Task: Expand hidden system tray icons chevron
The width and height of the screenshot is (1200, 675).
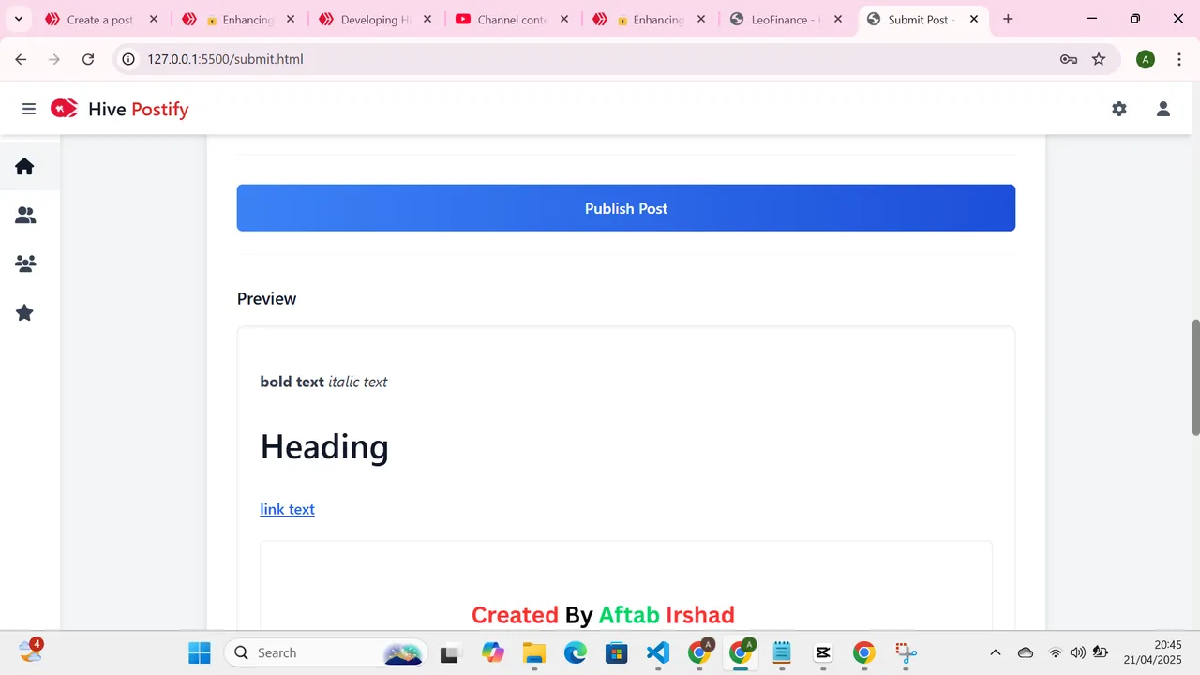Action: pyautogui.click(x=996, y=652)
